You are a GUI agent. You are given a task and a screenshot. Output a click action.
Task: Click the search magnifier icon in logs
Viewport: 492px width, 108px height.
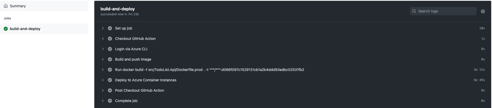[x=414, y=11]
